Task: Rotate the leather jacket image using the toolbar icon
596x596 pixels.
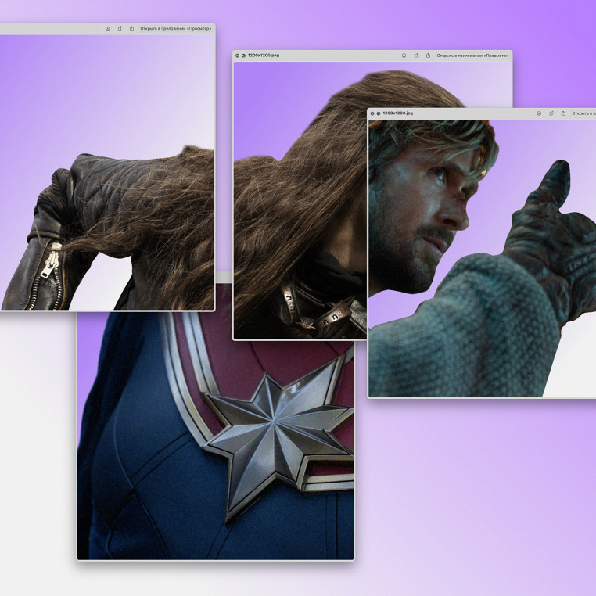Action: 120,28
